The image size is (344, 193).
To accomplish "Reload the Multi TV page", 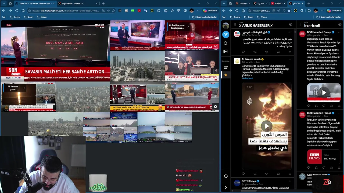I will [17, 10].
